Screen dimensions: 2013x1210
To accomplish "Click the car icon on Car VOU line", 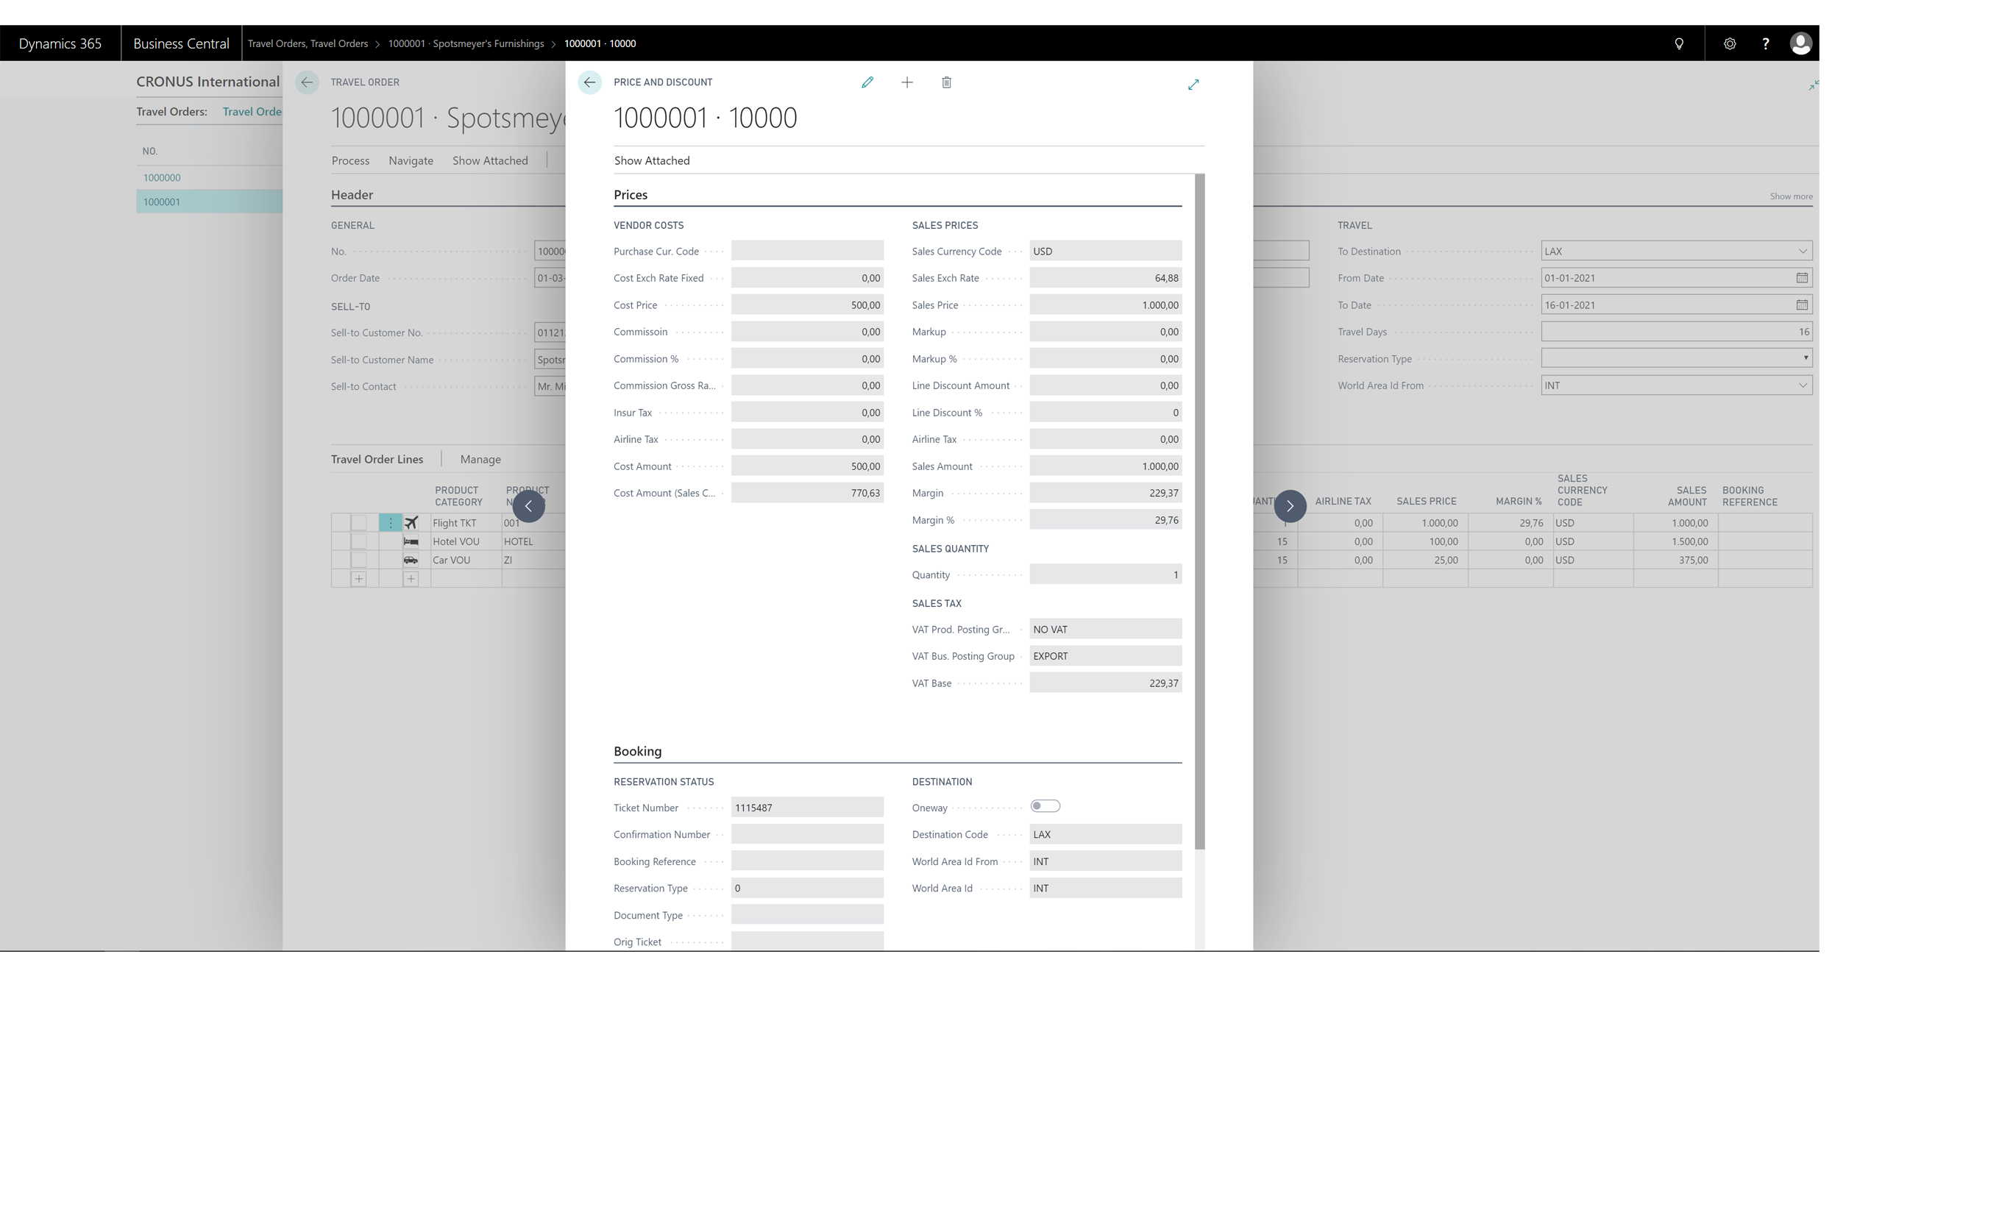I will (411, 560).
